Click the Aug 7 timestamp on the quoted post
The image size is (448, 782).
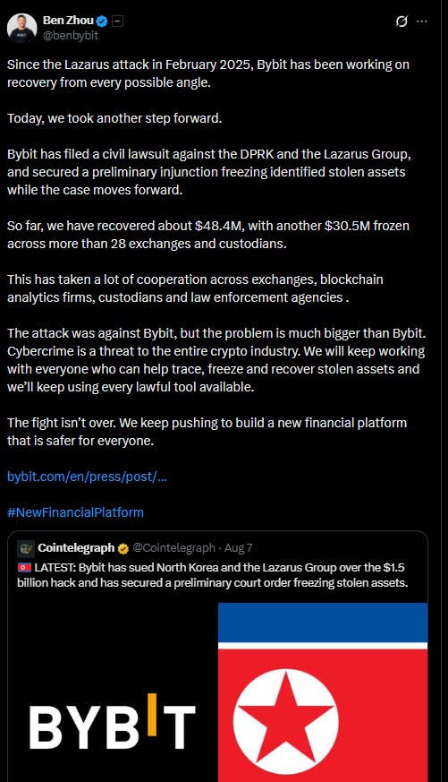click(238, 548)
